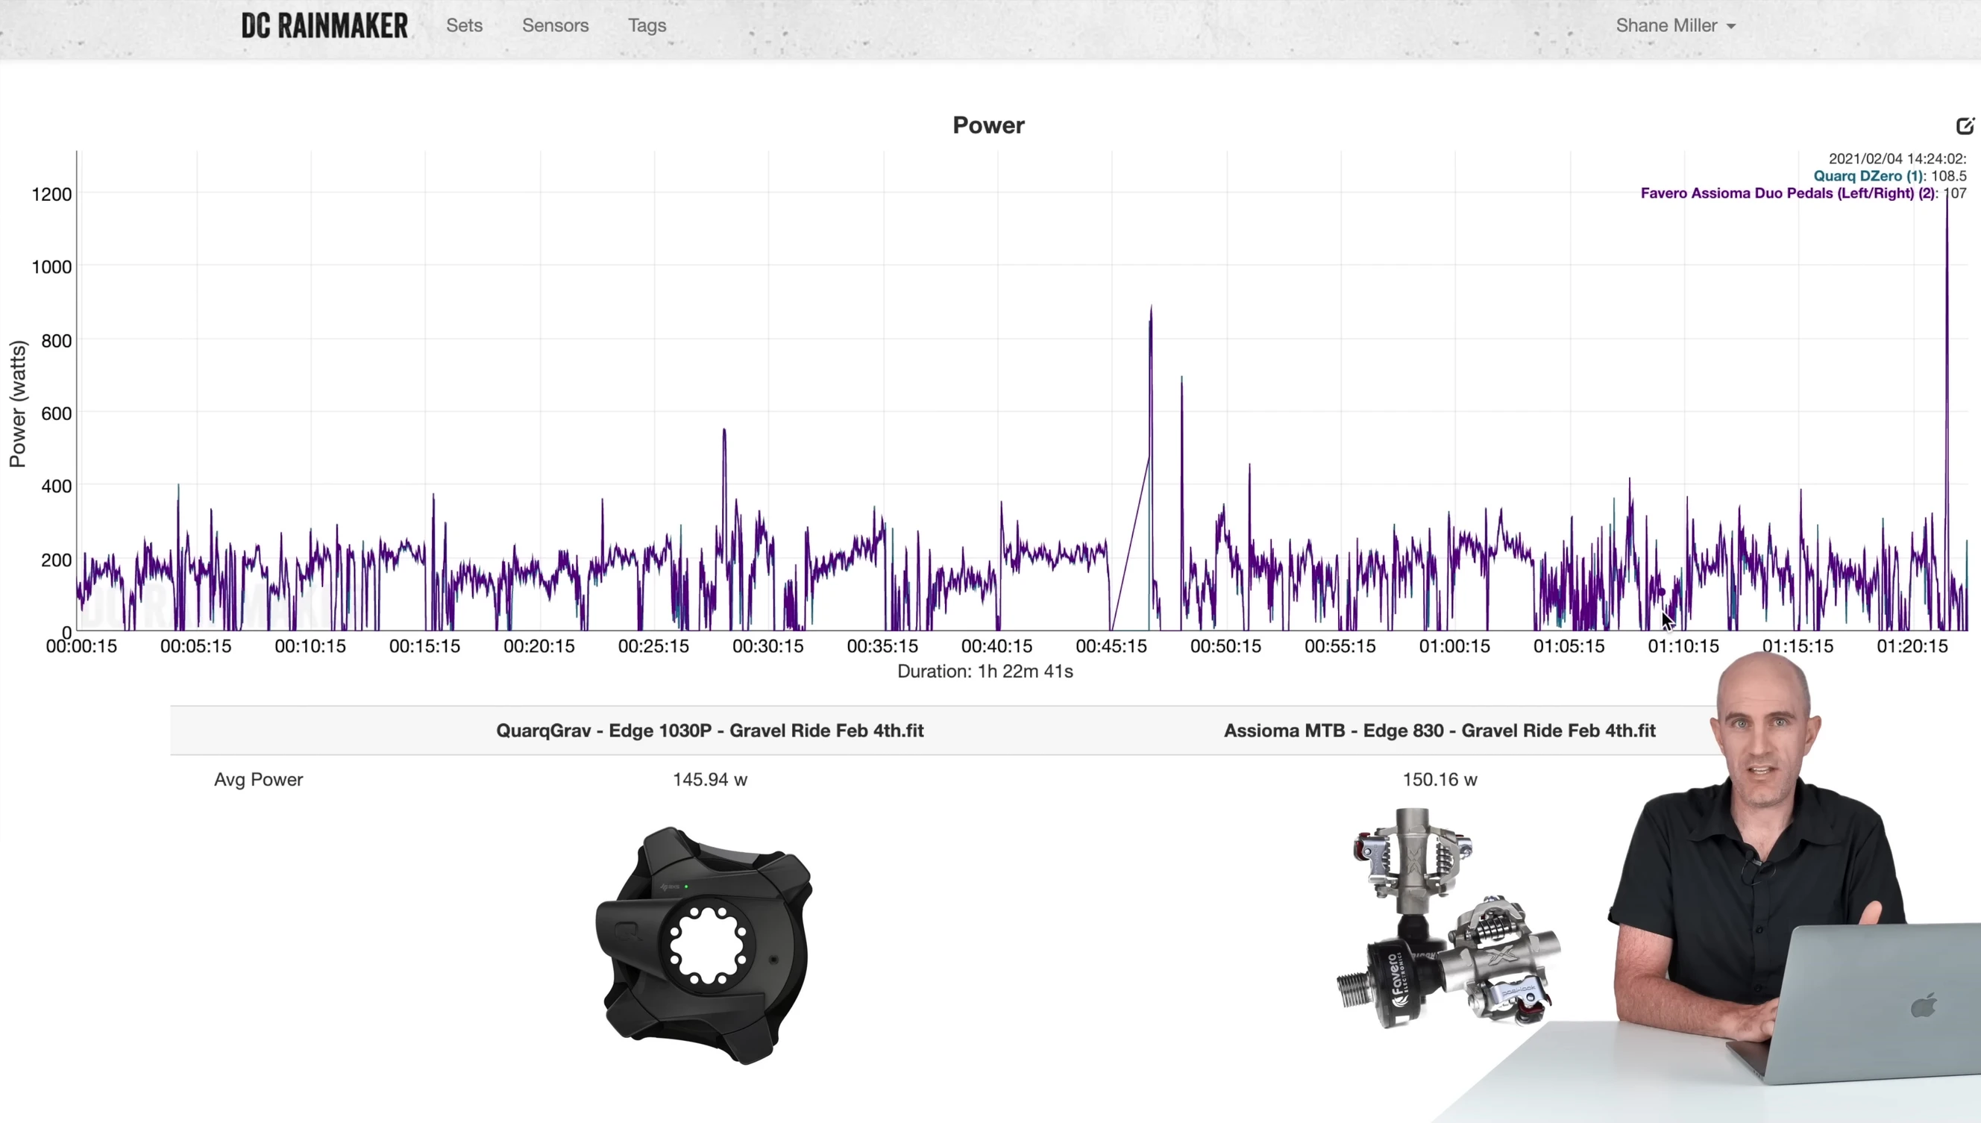This screenshot has height=1123, width=1981.
Task: Click the 00:45:15 time axis label
Action: [x=1111, y=646]
